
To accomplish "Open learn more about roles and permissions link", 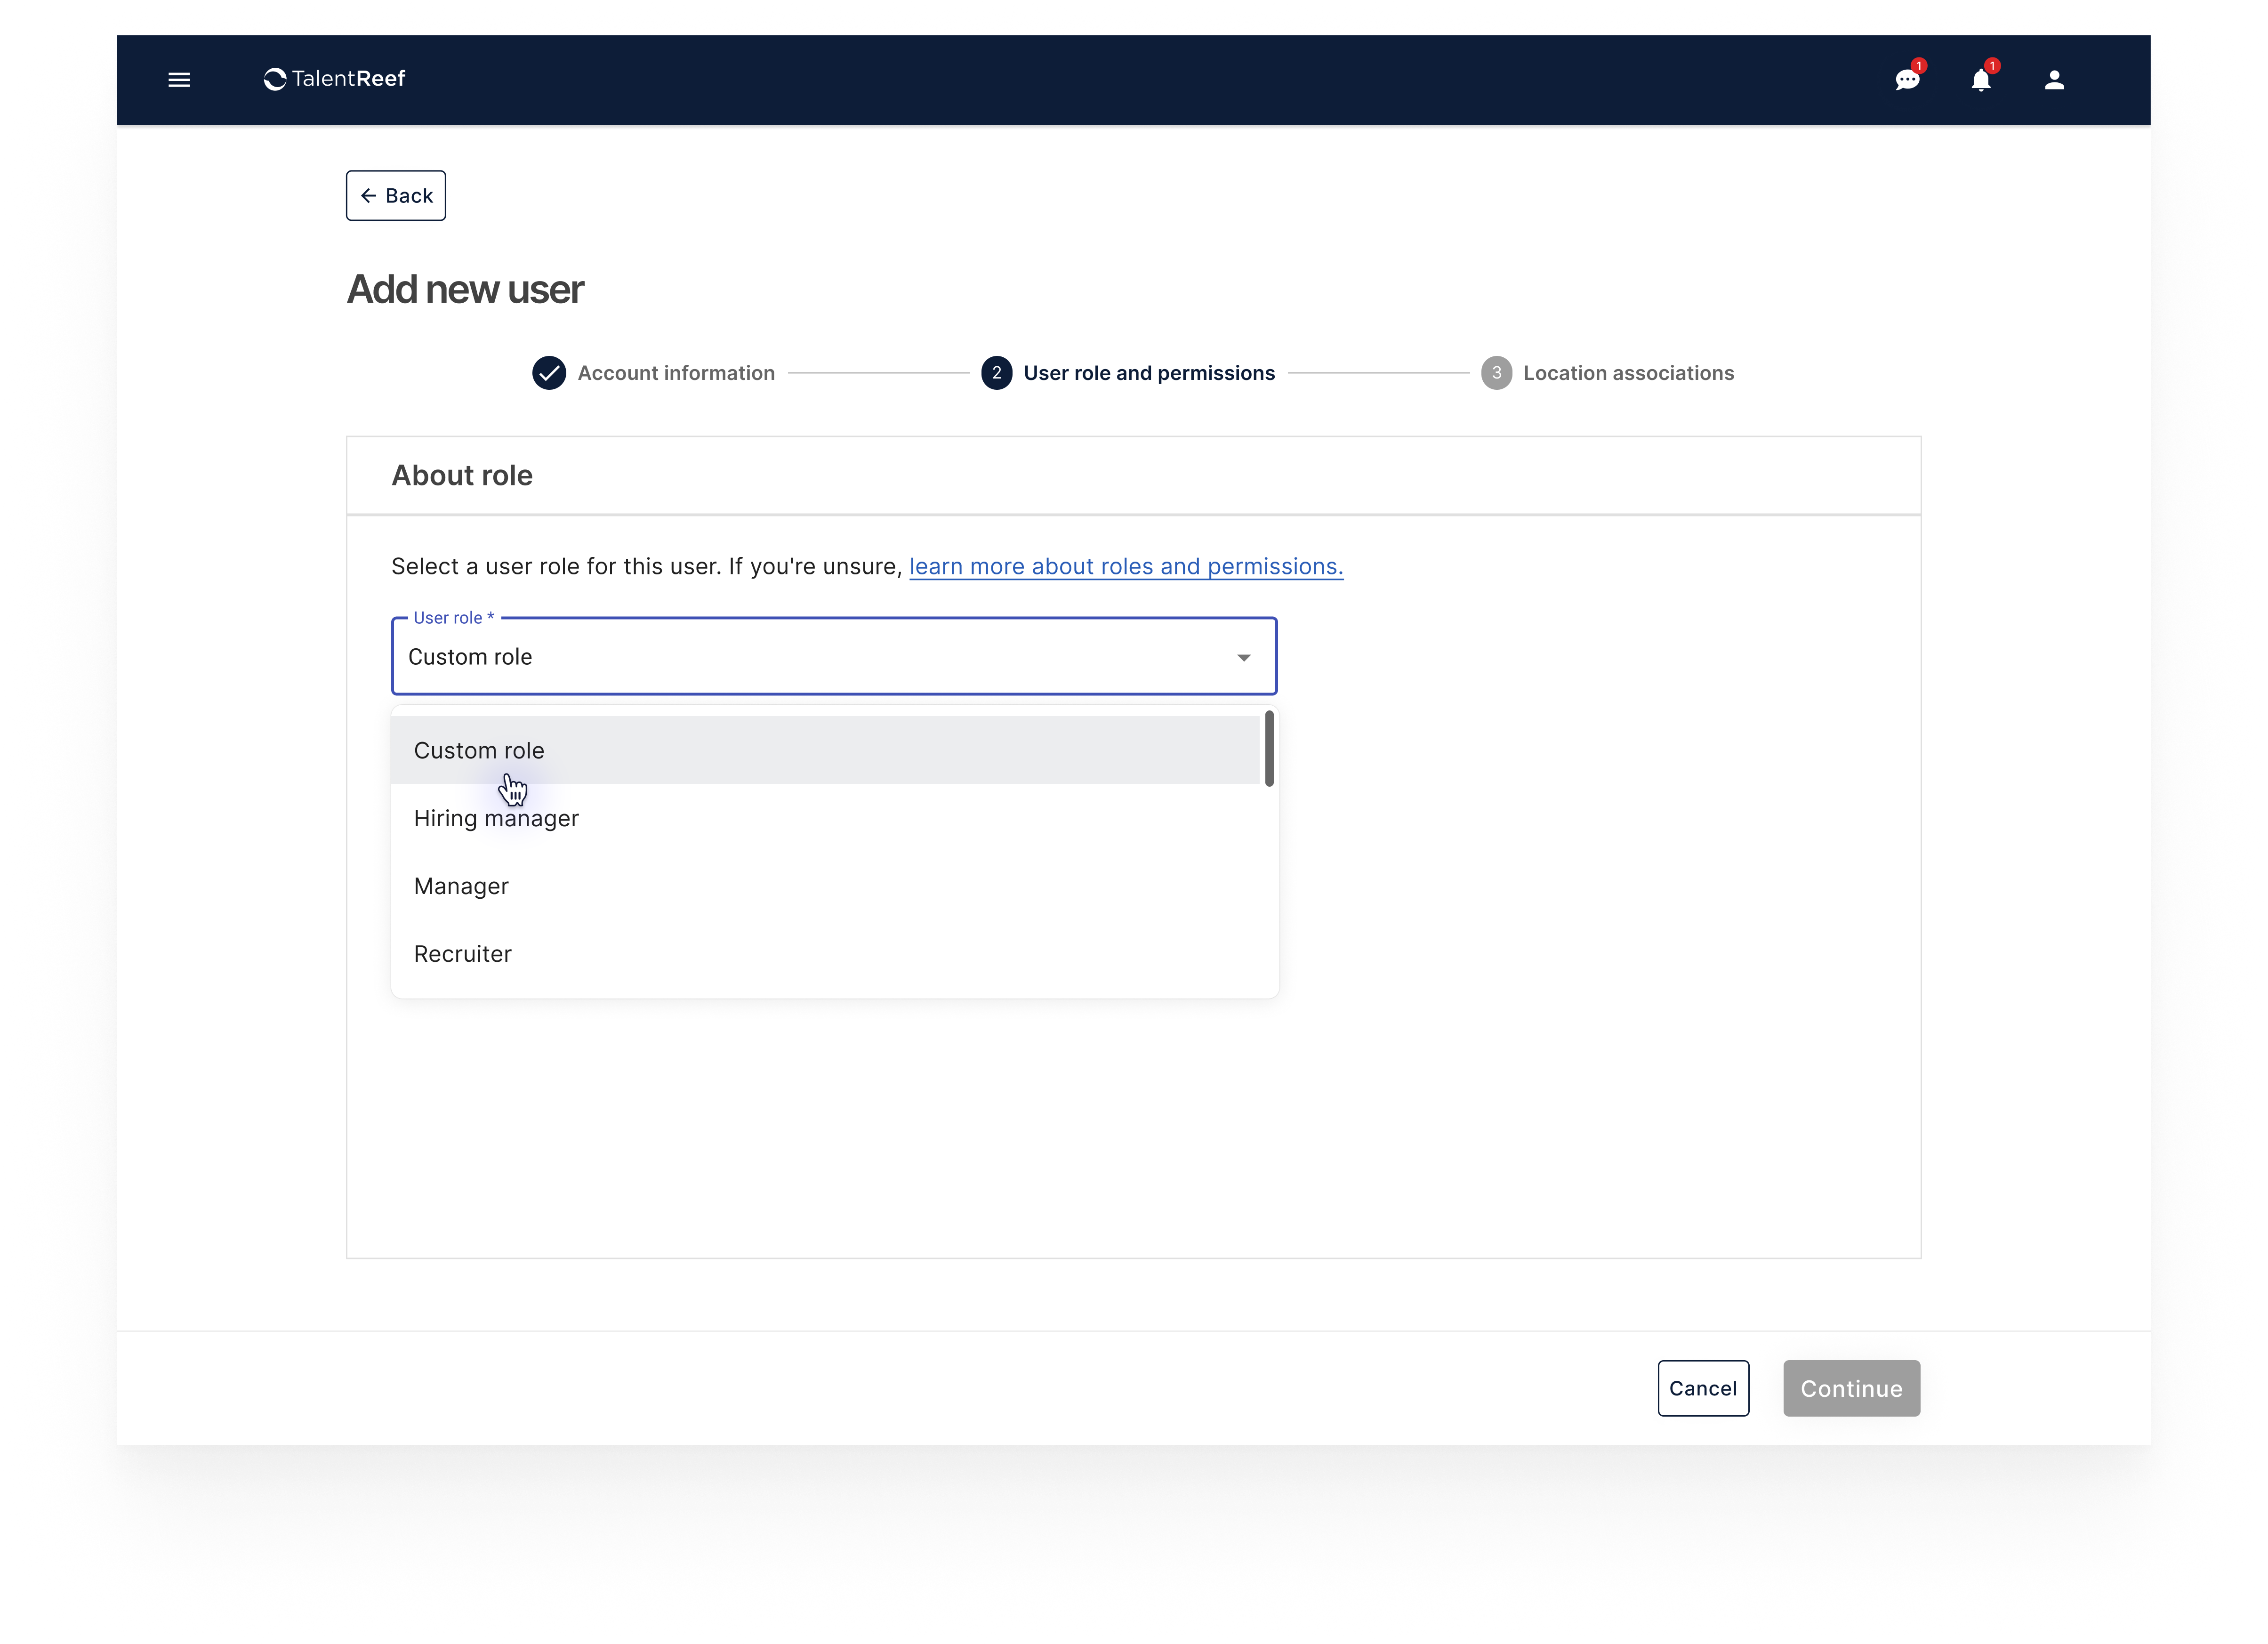I will [x=1126, y=566].
